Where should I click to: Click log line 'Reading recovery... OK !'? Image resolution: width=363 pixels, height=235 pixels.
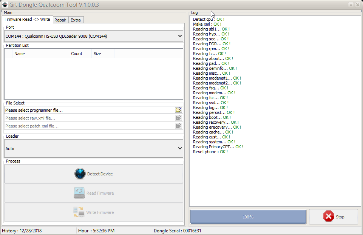(216, 123)
